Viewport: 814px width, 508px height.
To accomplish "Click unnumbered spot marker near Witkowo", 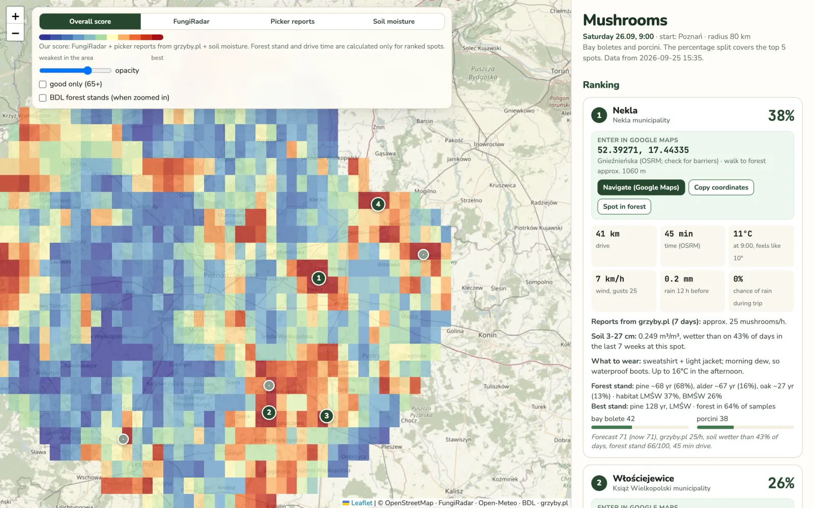I will pos(423,255).
